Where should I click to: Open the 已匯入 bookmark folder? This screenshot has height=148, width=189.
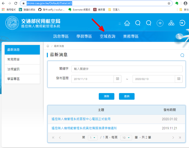114,9
